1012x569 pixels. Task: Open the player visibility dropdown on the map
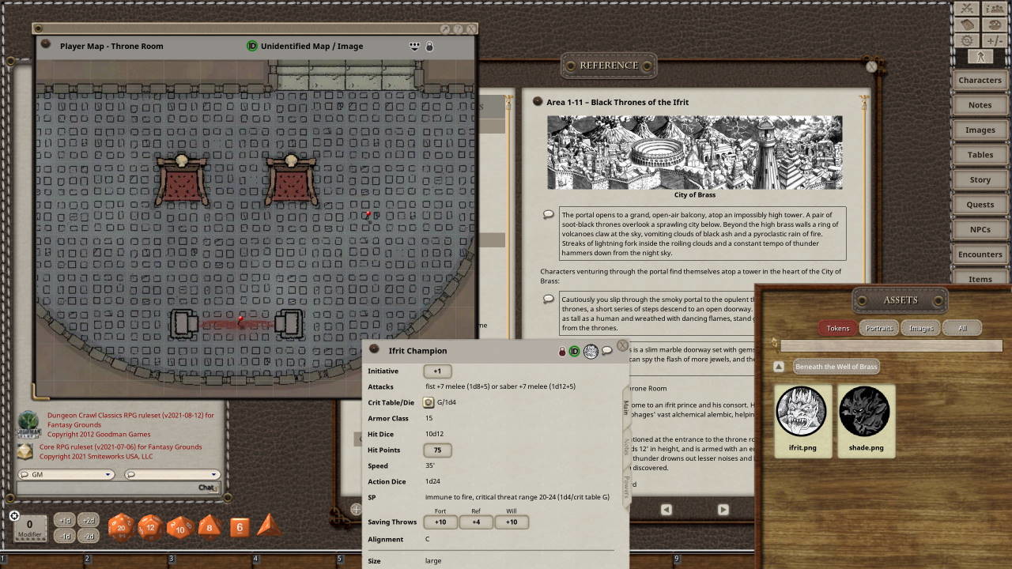pyautogui.click(x=414, y=47)
